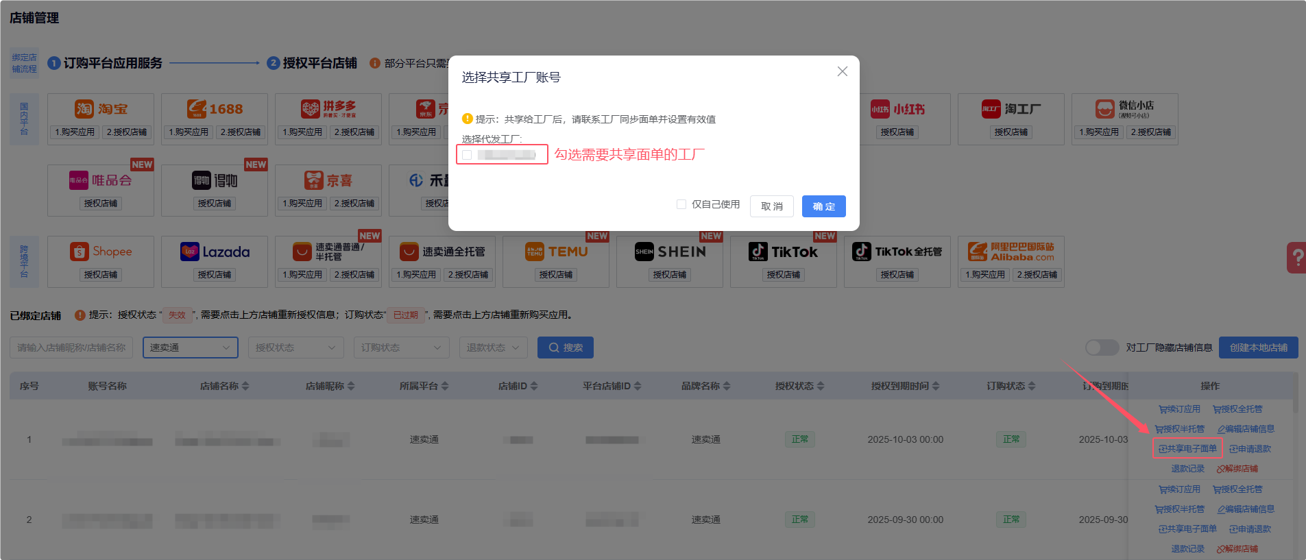The height and width of the screenshot is (560, 1306).
Task: Click the SHEIN logo
Action: [670, 252]
